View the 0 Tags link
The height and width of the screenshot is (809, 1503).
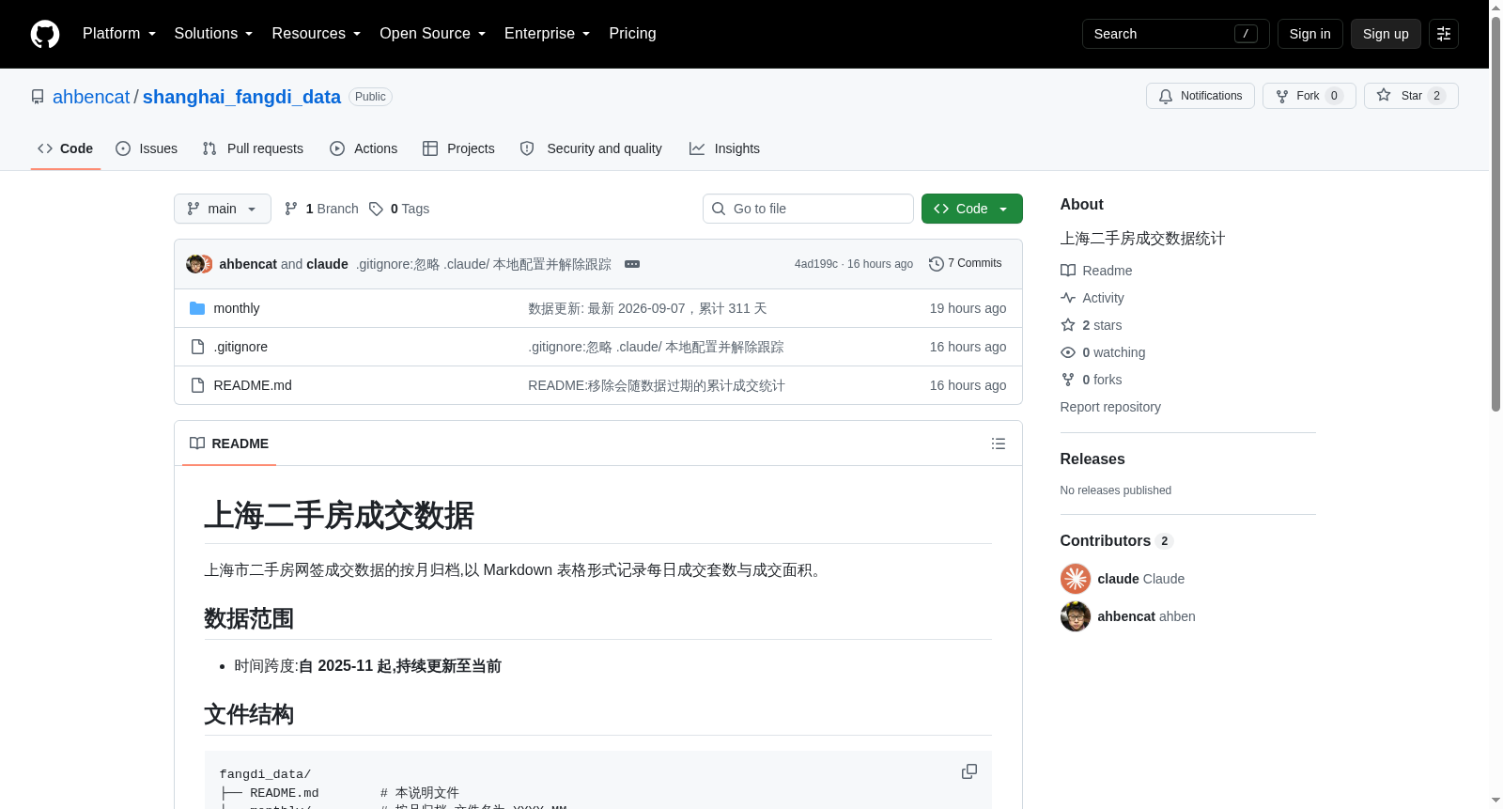pos(399,209)
